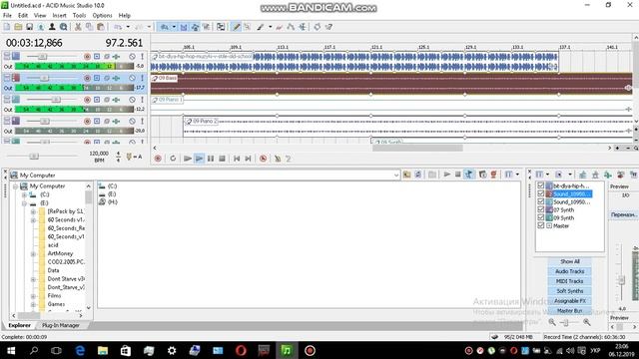639x359 pixels.
Task: Open the Explorer views dropdown arrow
Action: [x=517, y=175]
